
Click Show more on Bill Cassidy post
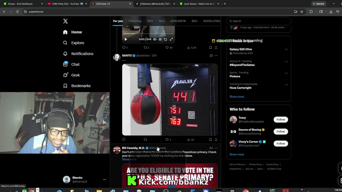click(129, 159)
